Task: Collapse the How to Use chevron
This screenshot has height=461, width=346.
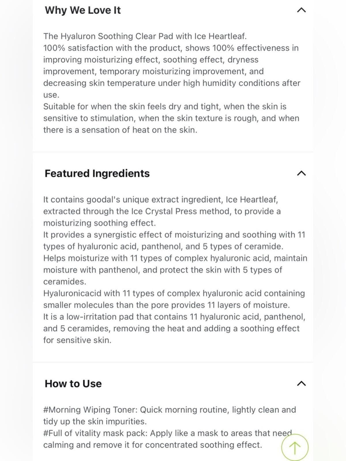Action: click(301, 383)
